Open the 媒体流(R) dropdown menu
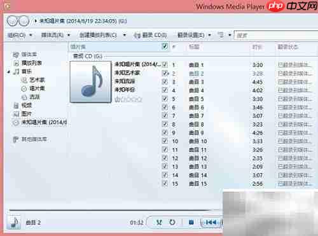 (x=55, y=35)
